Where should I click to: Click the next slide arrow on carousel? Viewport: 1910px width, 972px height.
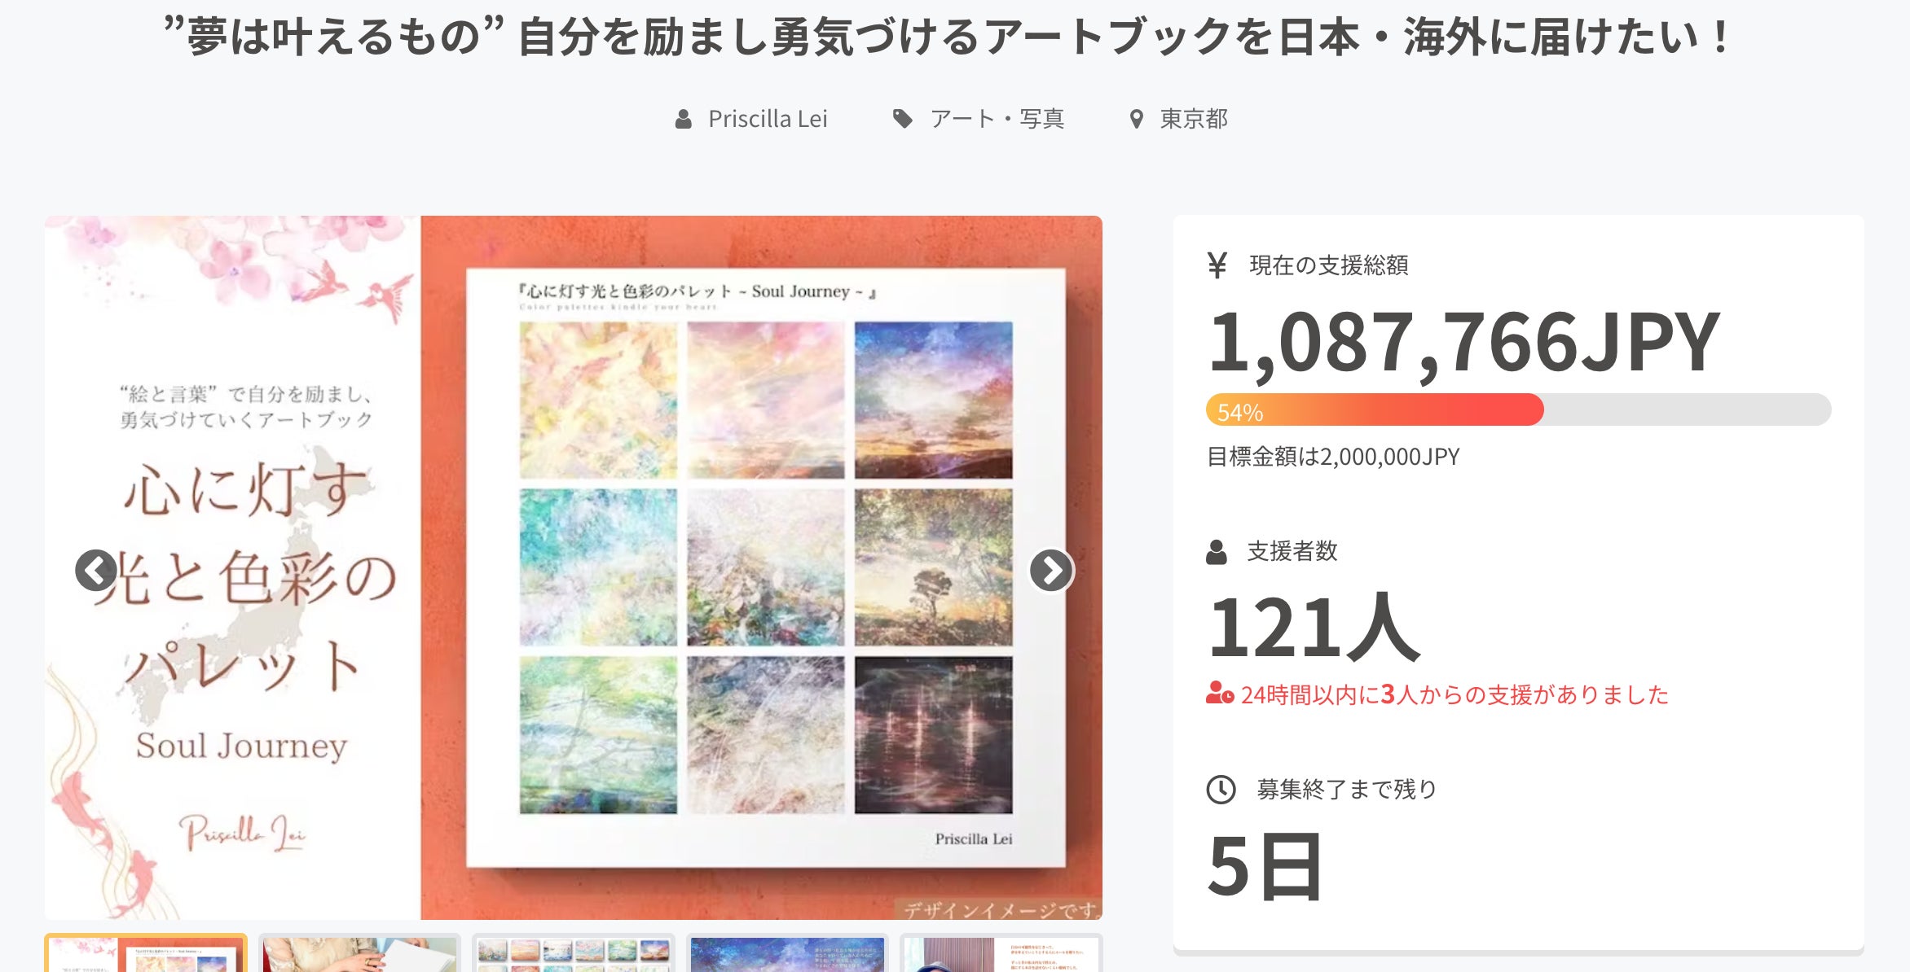tap(1051, 571)
